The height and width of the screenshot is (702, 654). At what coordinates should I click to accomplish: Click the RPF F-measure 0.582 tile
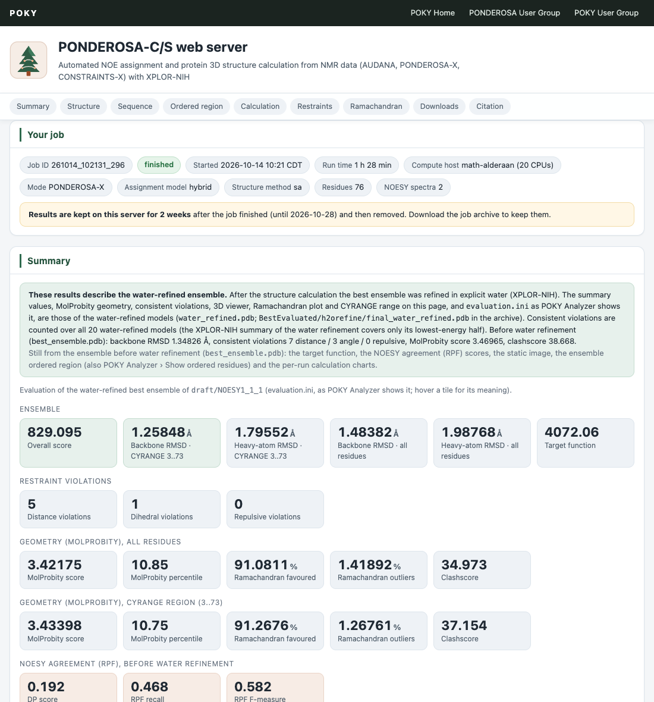pos(275,688)
